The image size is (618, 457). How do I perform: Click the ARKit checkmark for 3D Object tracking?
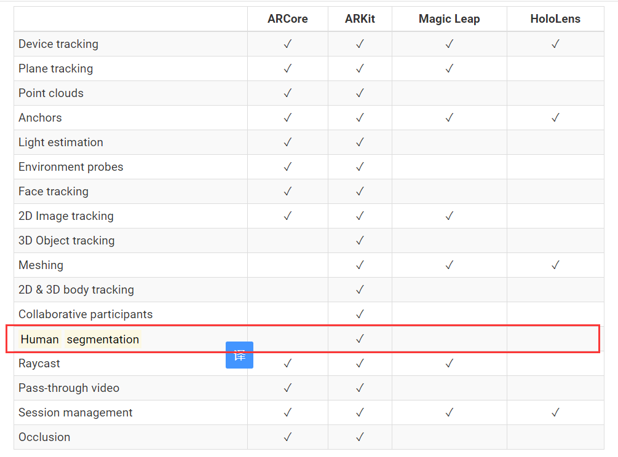tap(360, 240)
